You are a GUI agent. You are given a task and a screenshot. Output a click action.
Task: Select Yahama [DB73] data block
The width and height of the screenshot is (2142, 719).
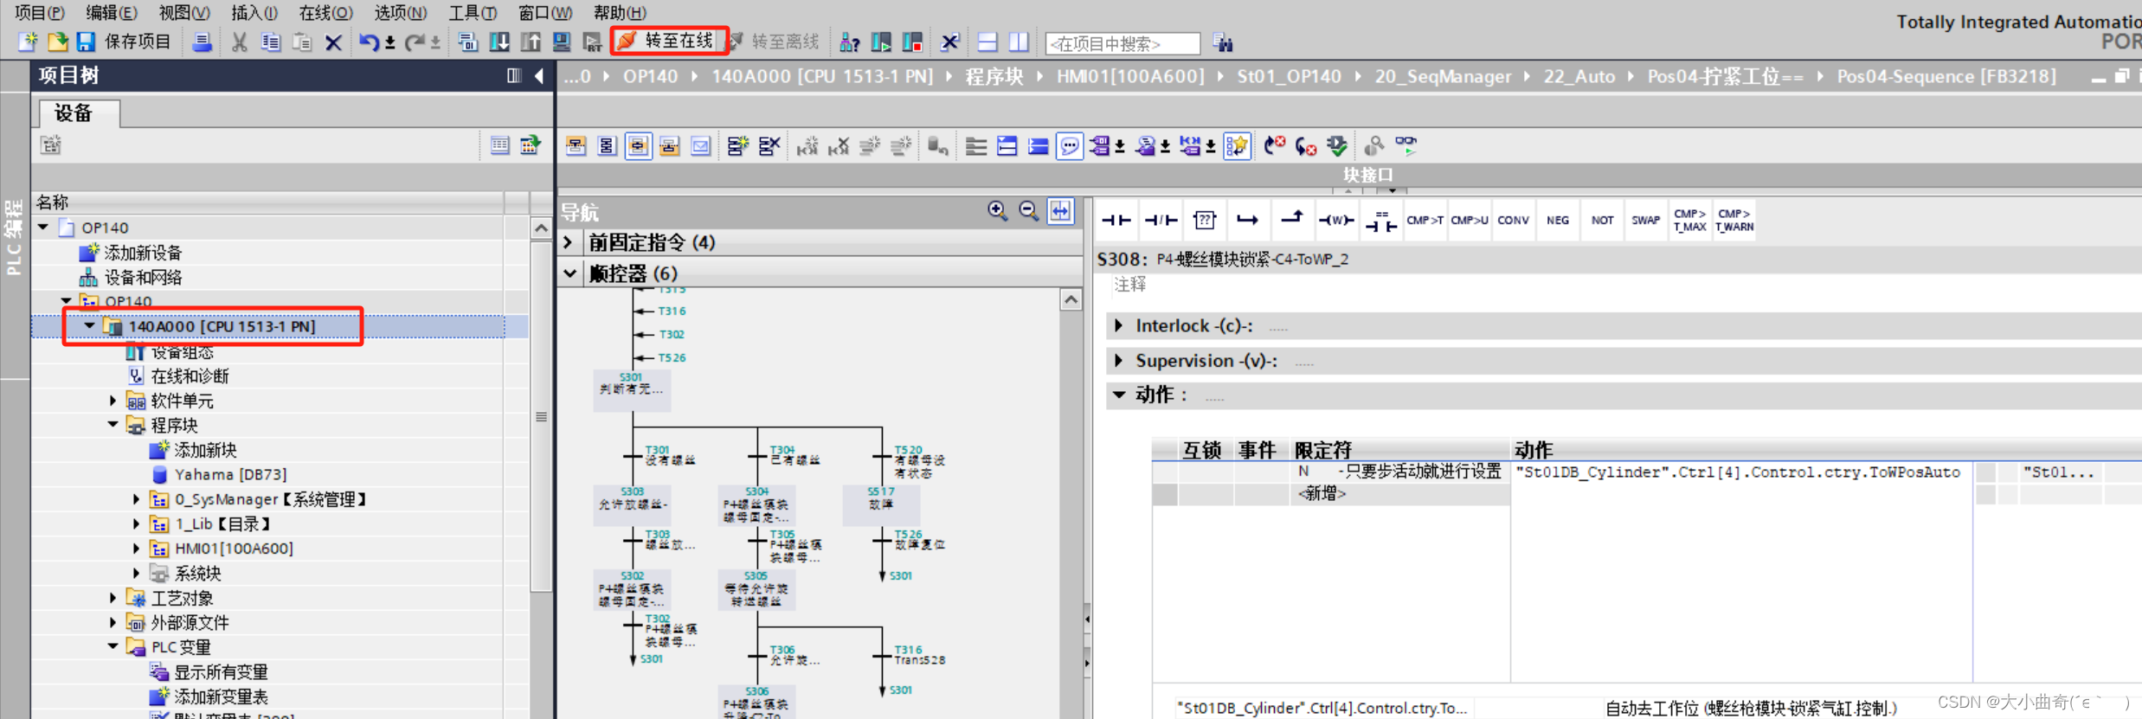(x=229, y=474)
